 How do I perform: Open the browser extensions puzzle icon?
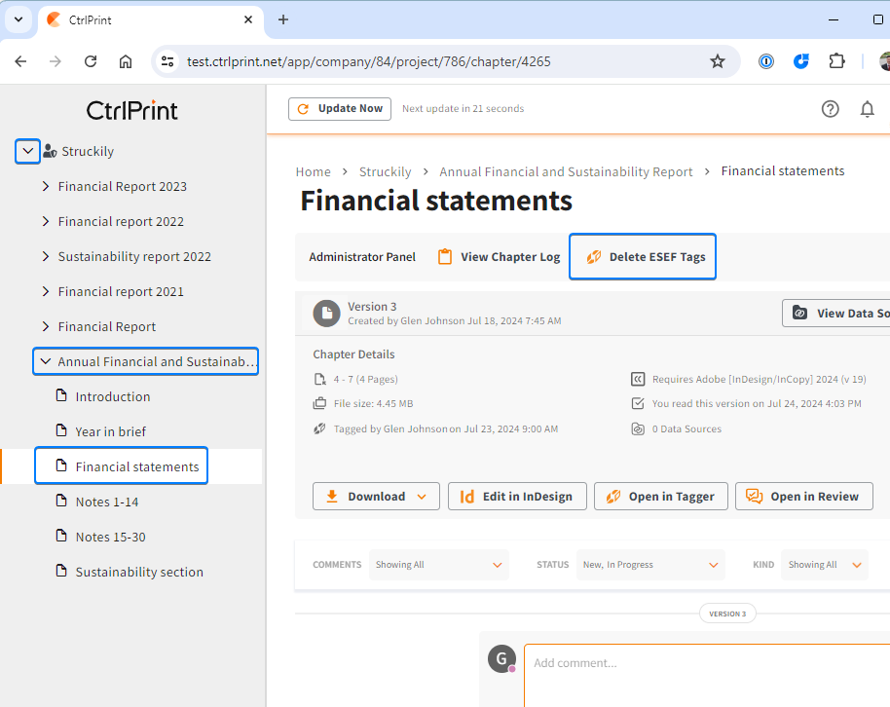[x=836, y=61]
